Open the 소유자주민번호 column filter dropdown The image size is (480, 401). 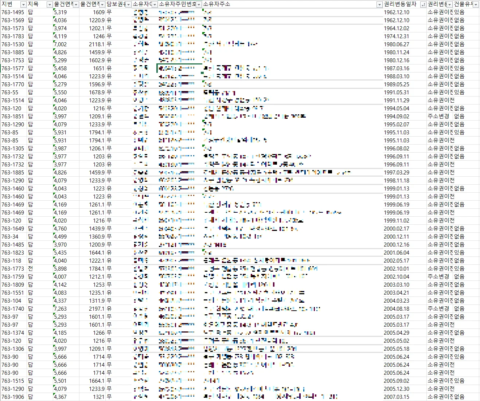pyautogui.click(x=199, y=4)
